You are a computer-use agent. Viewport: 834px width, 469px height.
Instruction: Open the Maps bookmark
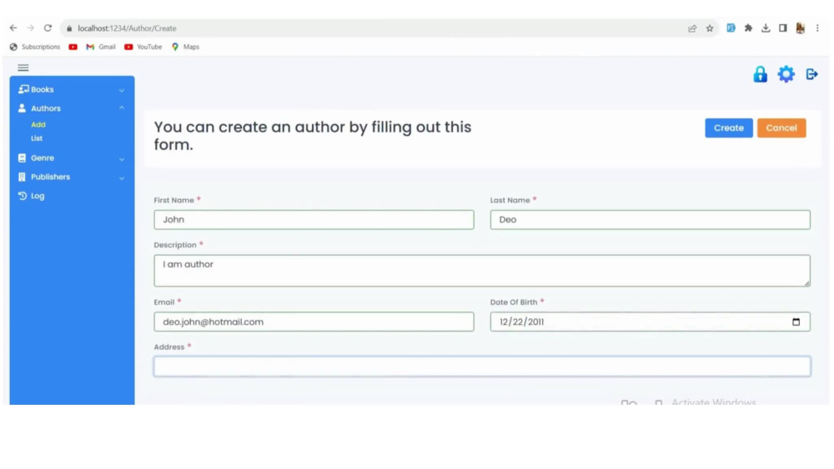(186, 47)
